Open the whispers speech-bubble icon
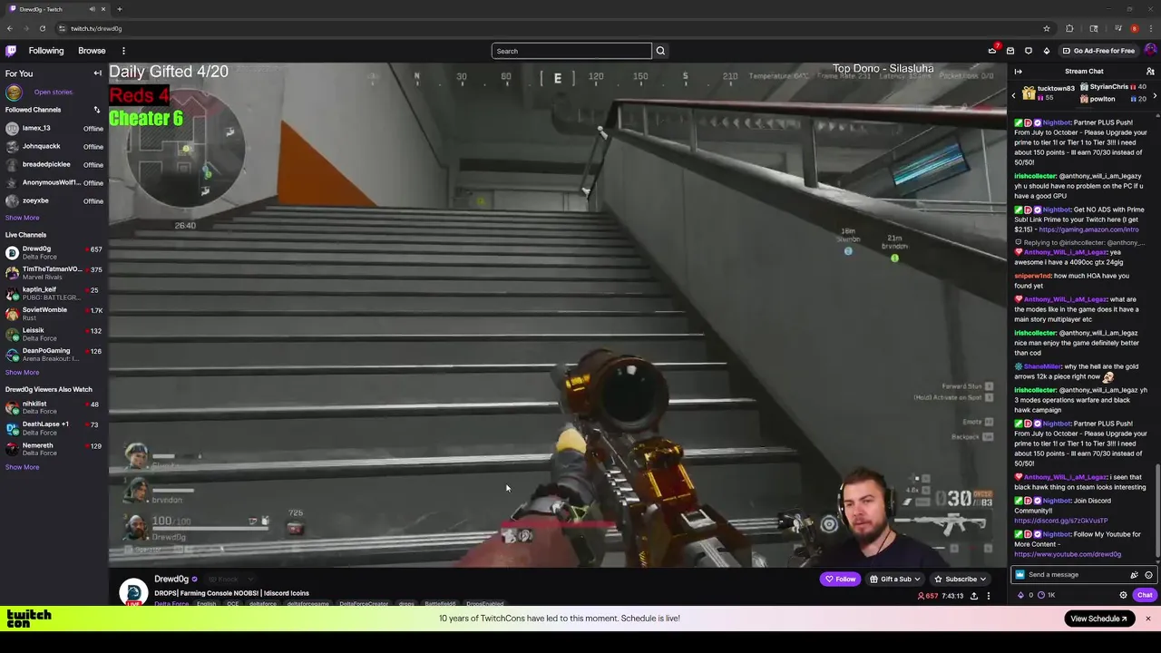 coord(1029,51)
